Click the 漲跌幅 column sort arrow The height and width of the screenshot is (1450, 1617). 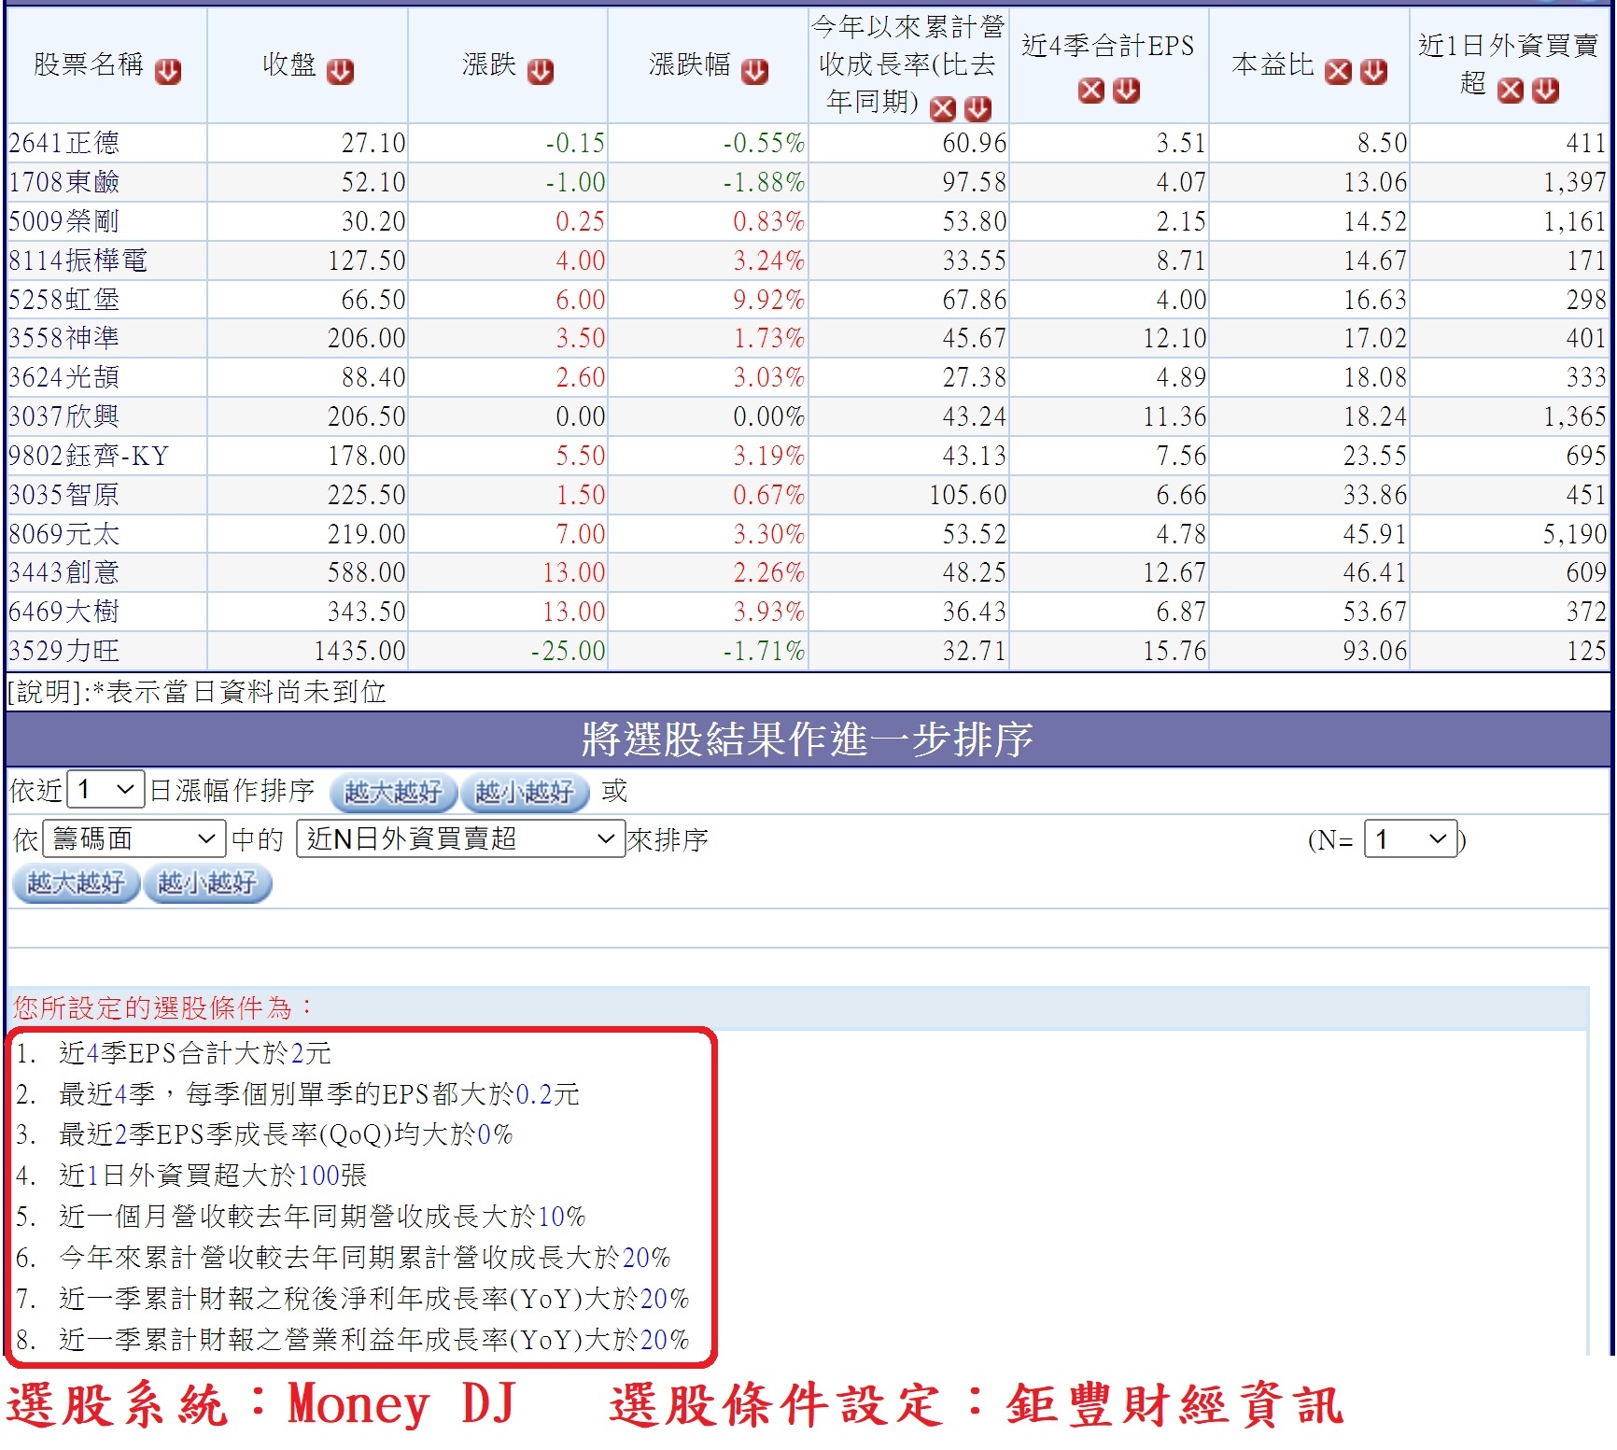click(x=754, y=71)
